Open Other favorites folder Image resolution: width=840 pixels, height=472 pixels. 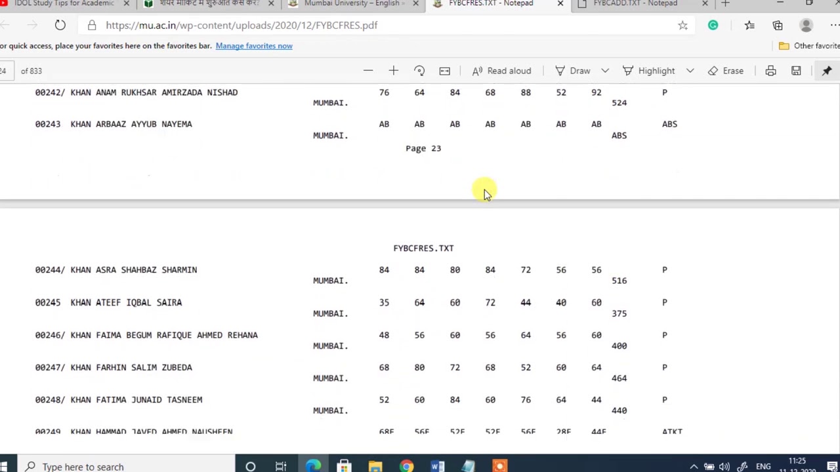[809, 46]
